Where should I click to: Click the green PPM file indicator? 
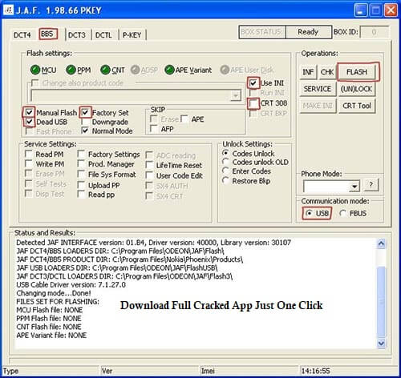coord(71,70)
